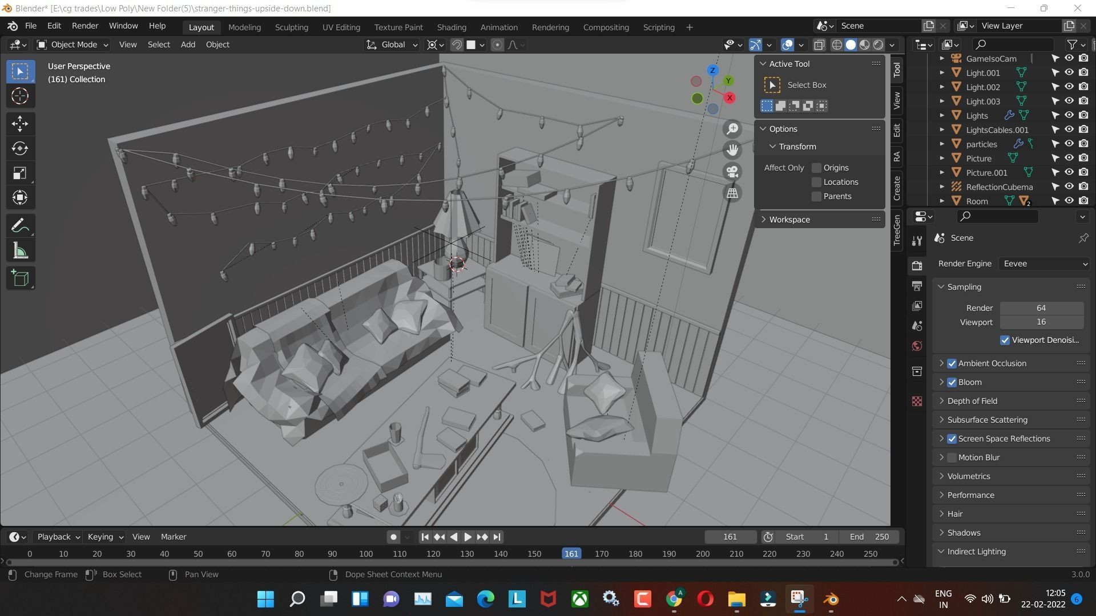
Task: Select the Rotate tool
Action: pos(20,148)
